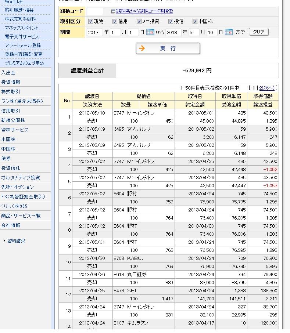Click 8613 丸三証券 in row 11
The height and width of the screenshot is (333, 290).
(x=130, y=274)
